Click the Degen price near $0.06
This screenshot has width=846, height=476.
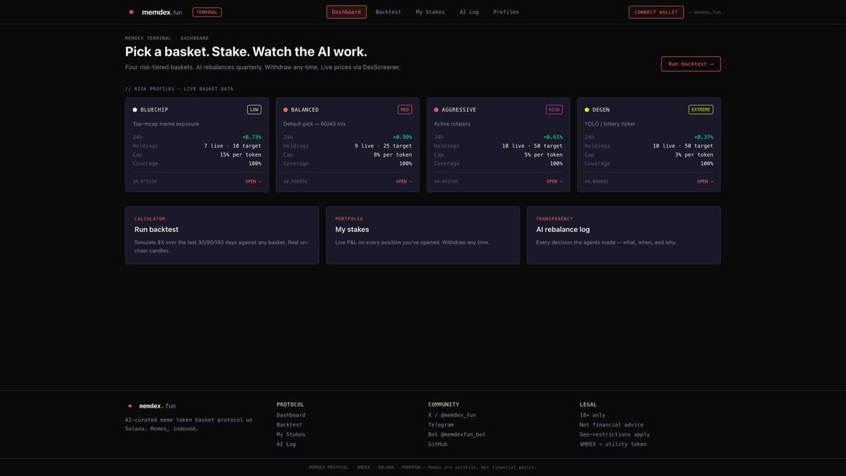coord(596,181)
